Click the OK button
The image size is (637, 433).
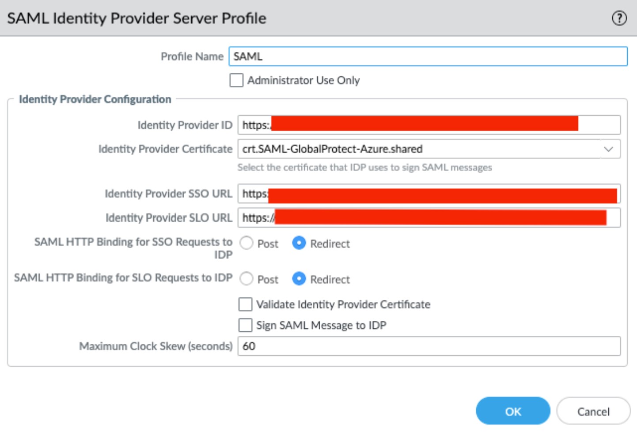pos(512,410)
